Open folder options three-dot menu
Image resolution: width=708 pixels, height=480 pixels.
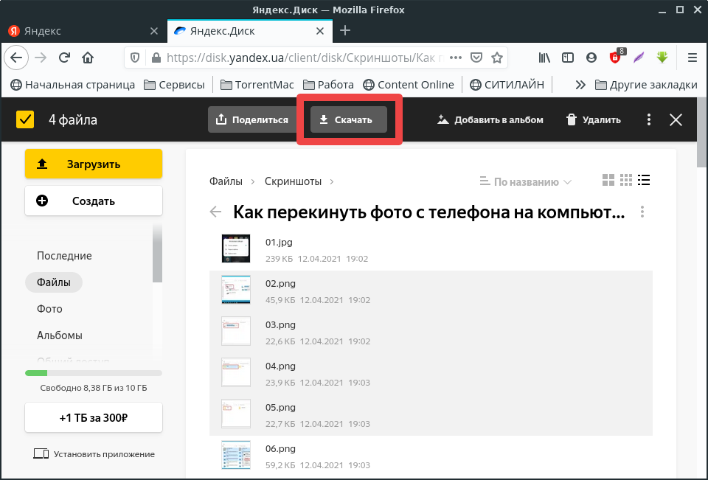tap(643, 212)
